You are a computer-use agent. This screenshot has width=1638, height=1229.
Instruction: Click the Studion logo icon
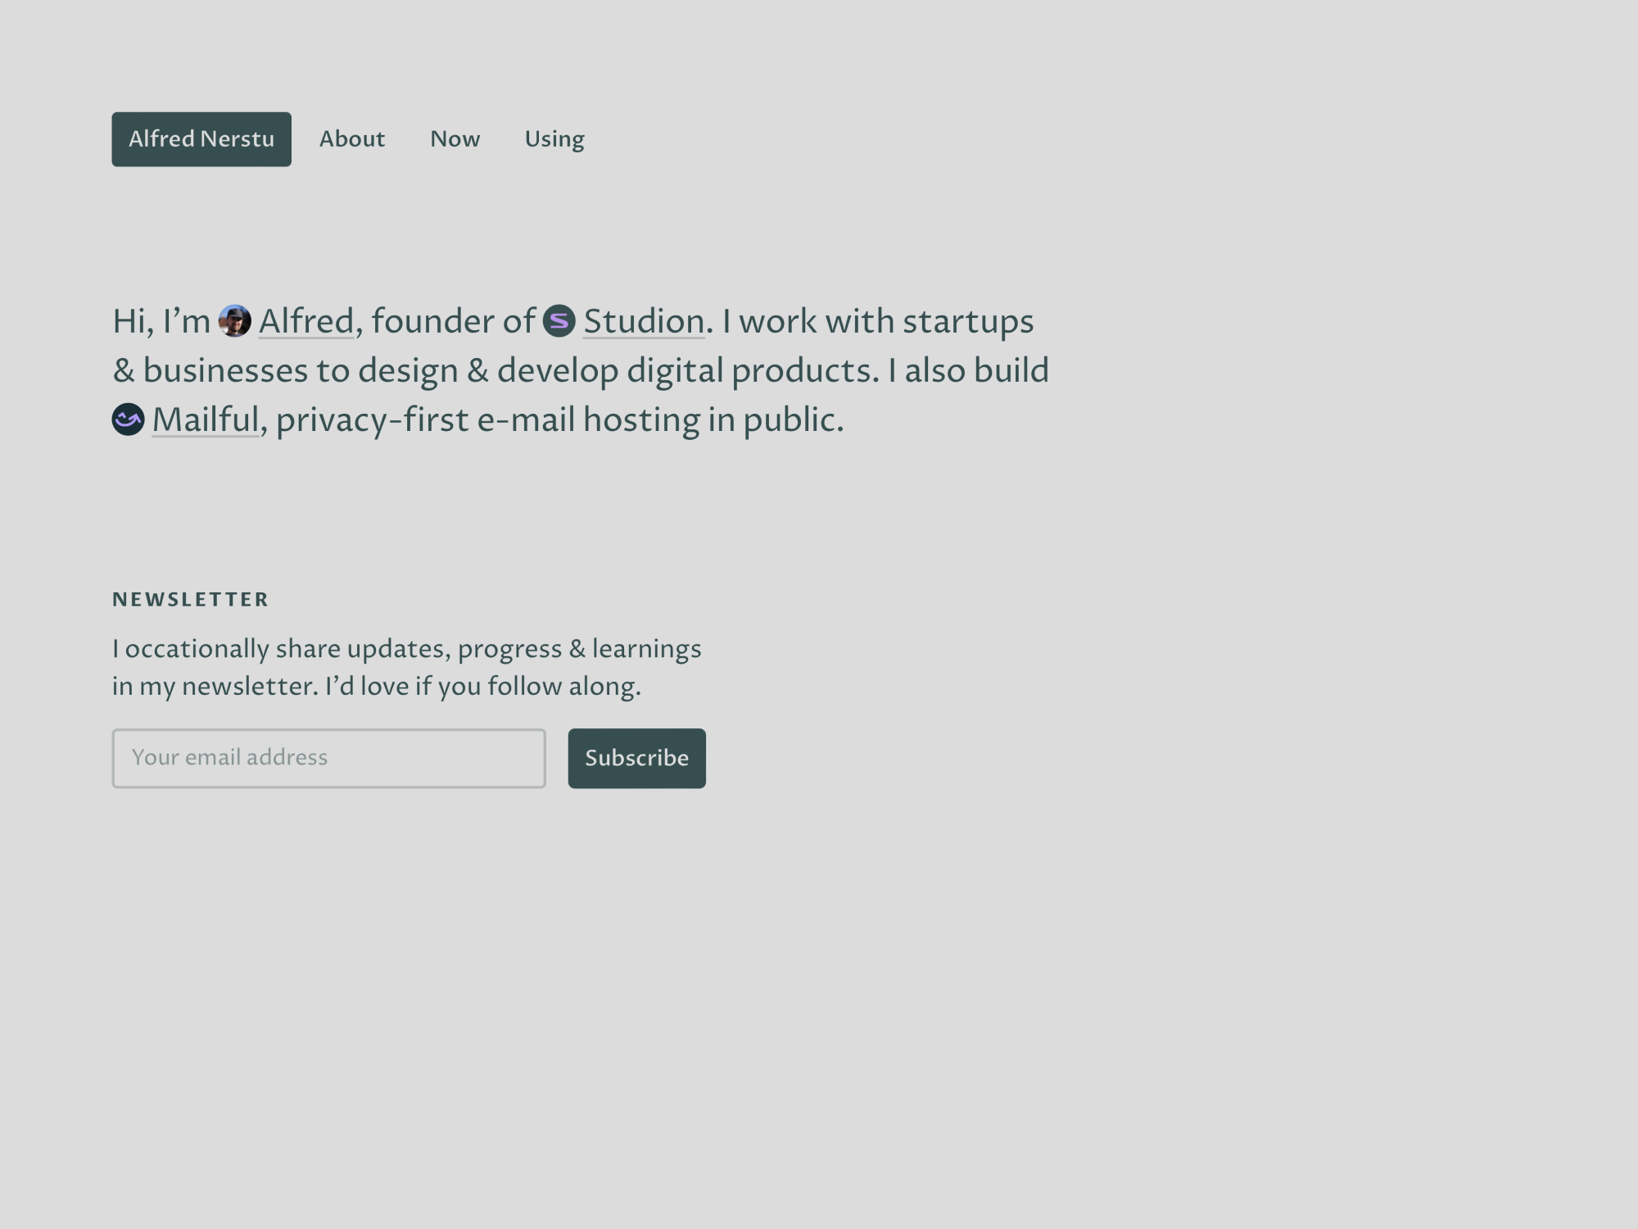[559, 321]
